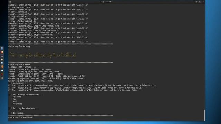Click the '# internal/nettrace' line
This screenshot has width=221, height=124.
[x=19, y=7]
